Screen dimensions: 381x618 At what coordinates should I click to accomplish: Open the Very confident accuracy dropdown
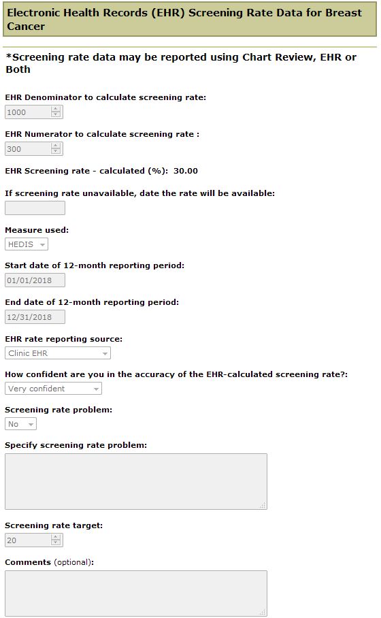coord(53,389)
